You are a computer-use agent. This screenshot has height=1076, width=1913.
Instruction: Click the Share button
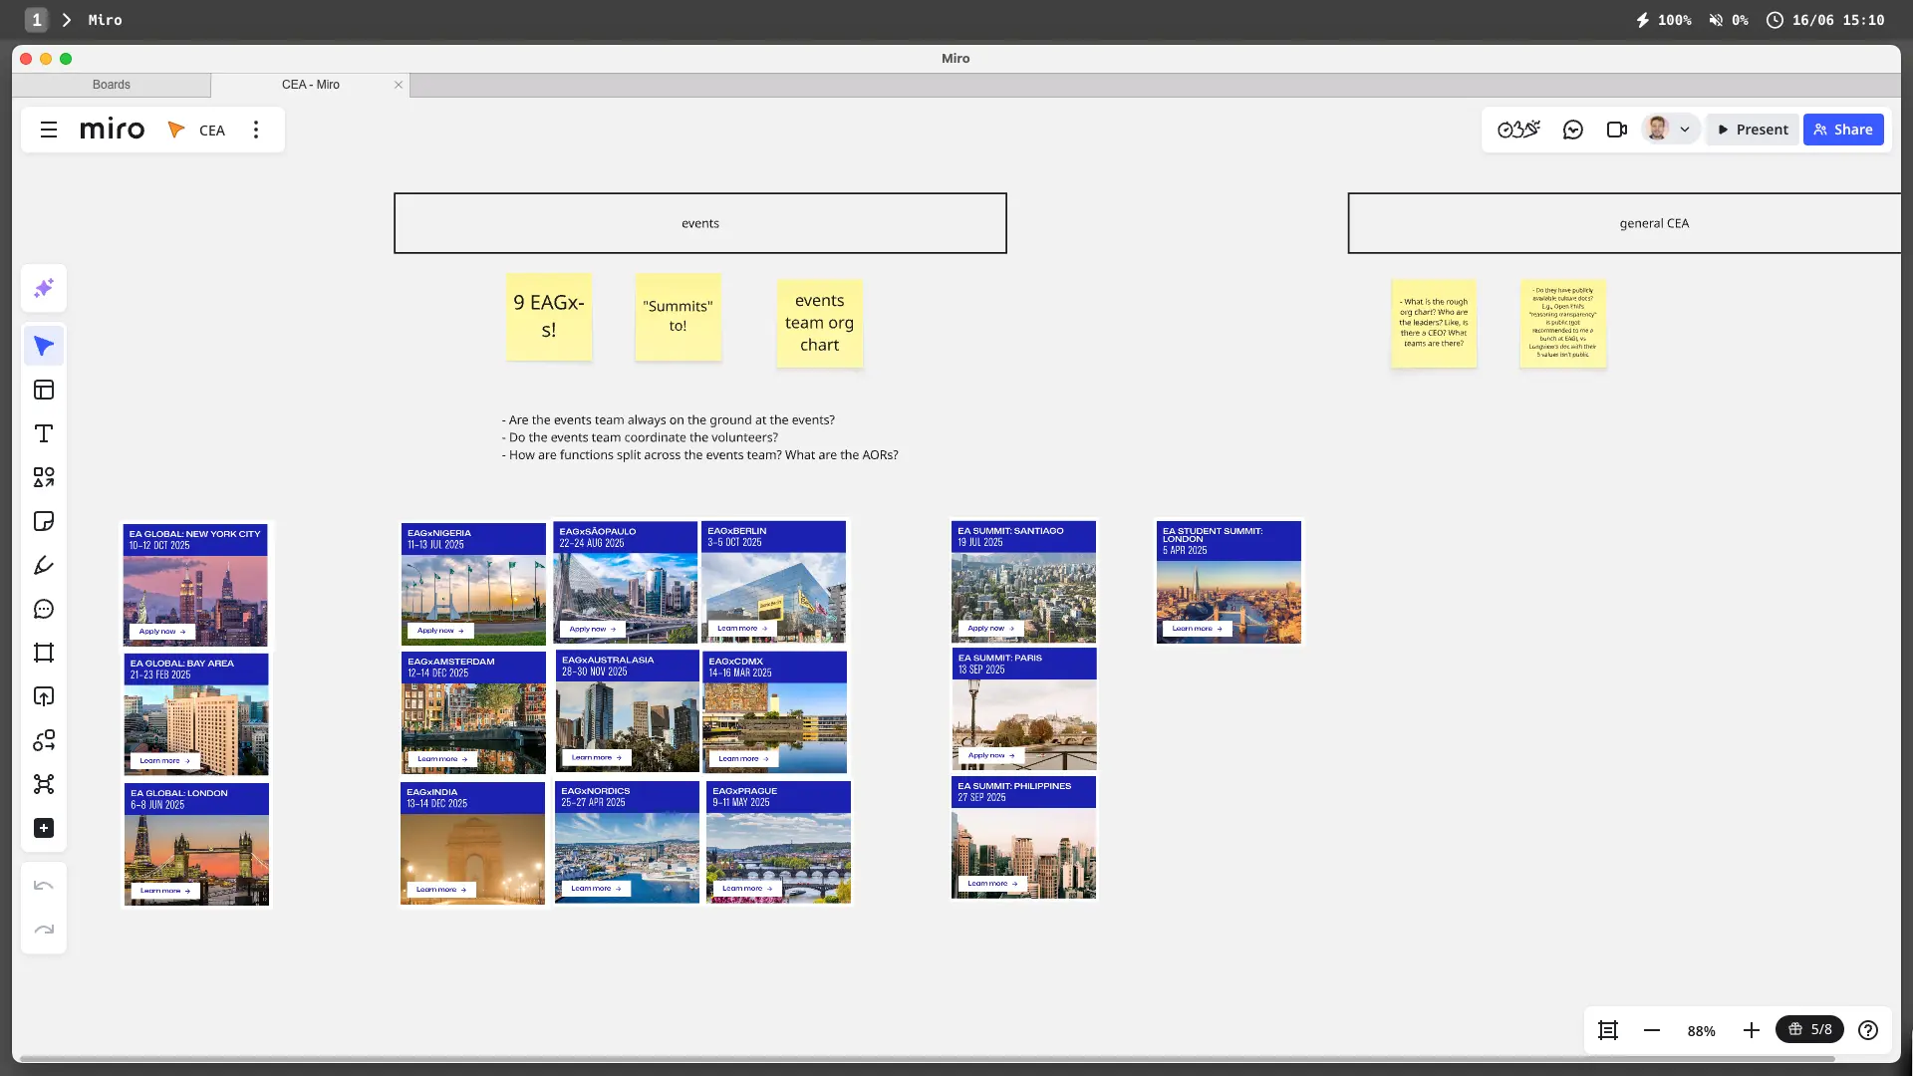[x=1843, y=130]
